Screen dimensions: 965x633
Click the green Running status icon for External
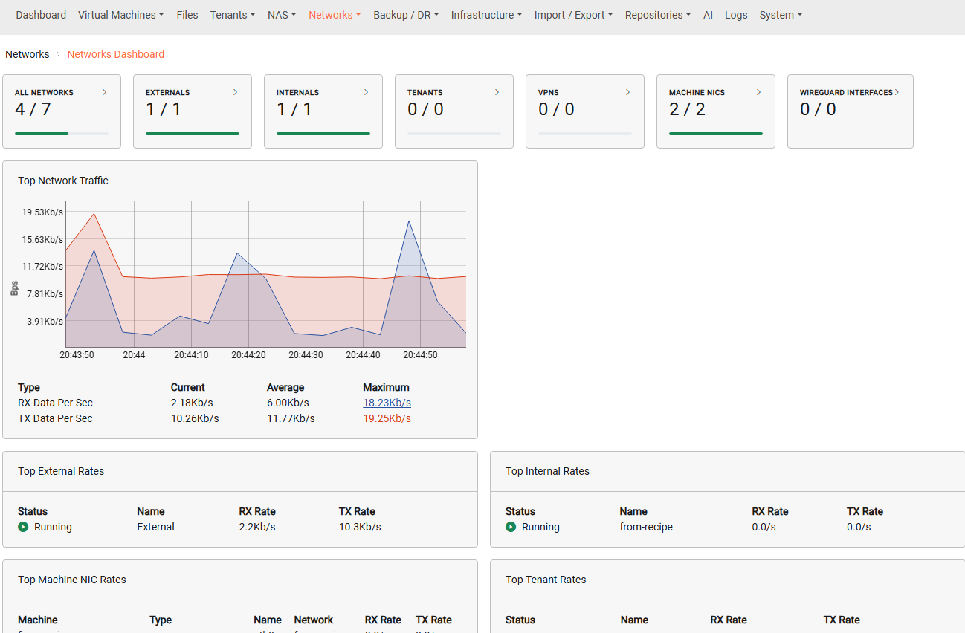click(23, 527)
